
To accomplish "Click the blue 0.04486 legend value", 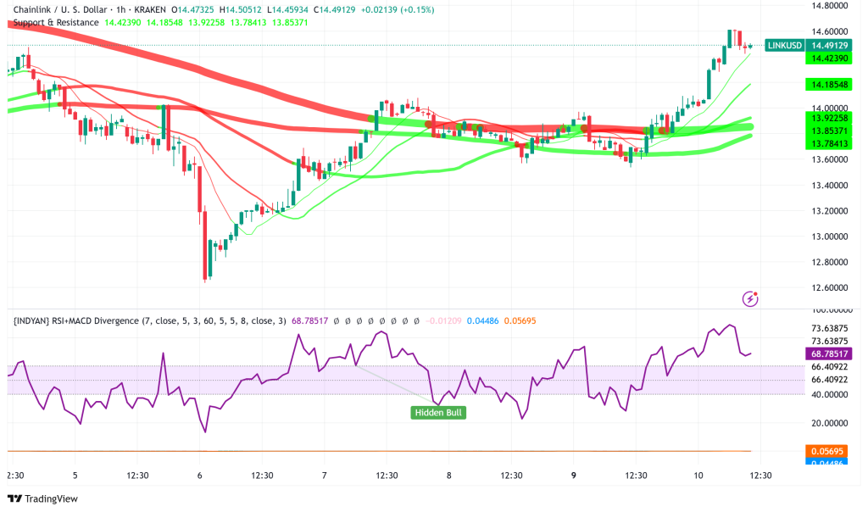I will click(x=482, y=320).
